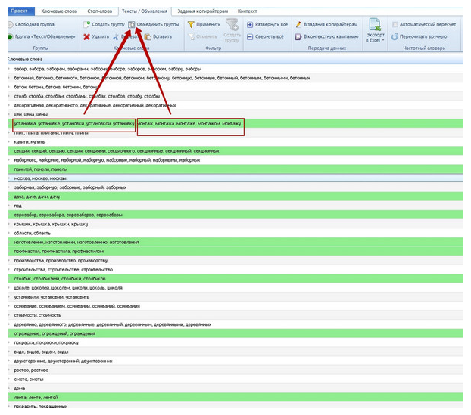This screenshot has width=471, height=415.
Task: Click В контекстную кампанию icon
Action: tap(298, 36)
